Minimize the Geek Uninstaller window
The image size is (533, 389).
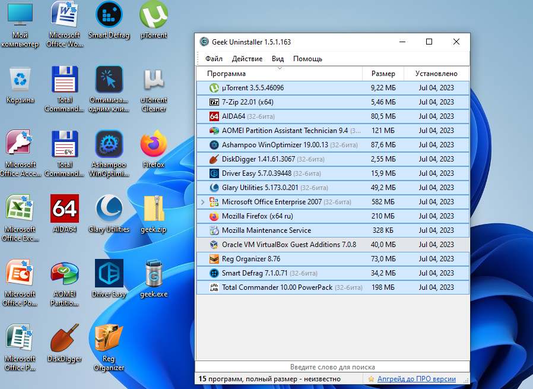point(402,42)
